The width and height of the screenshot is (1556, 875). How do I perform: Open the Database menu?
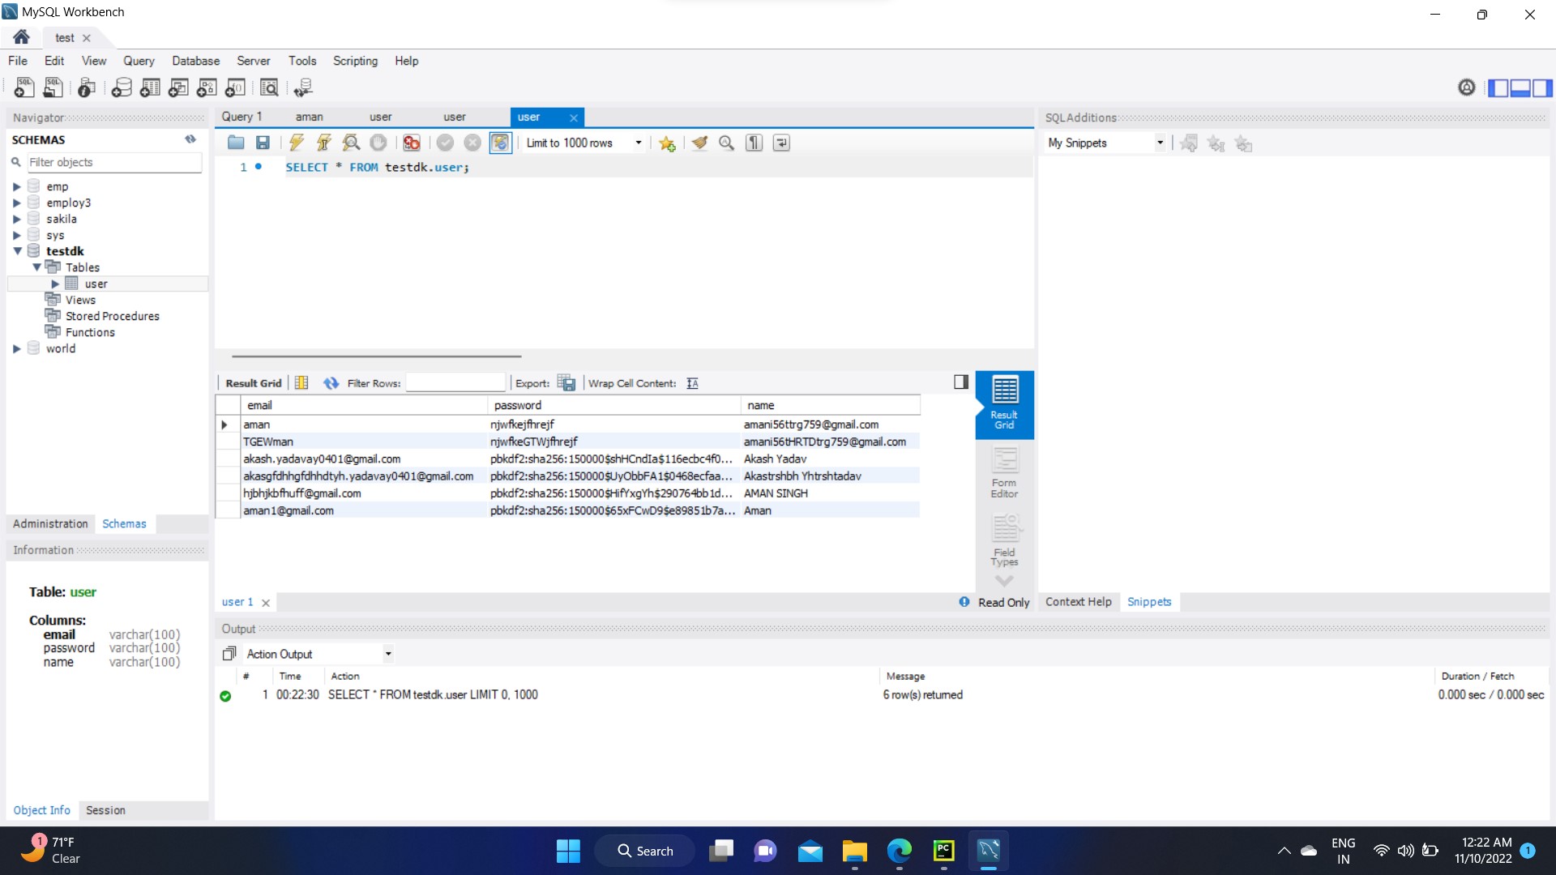[x=195, y=61]
